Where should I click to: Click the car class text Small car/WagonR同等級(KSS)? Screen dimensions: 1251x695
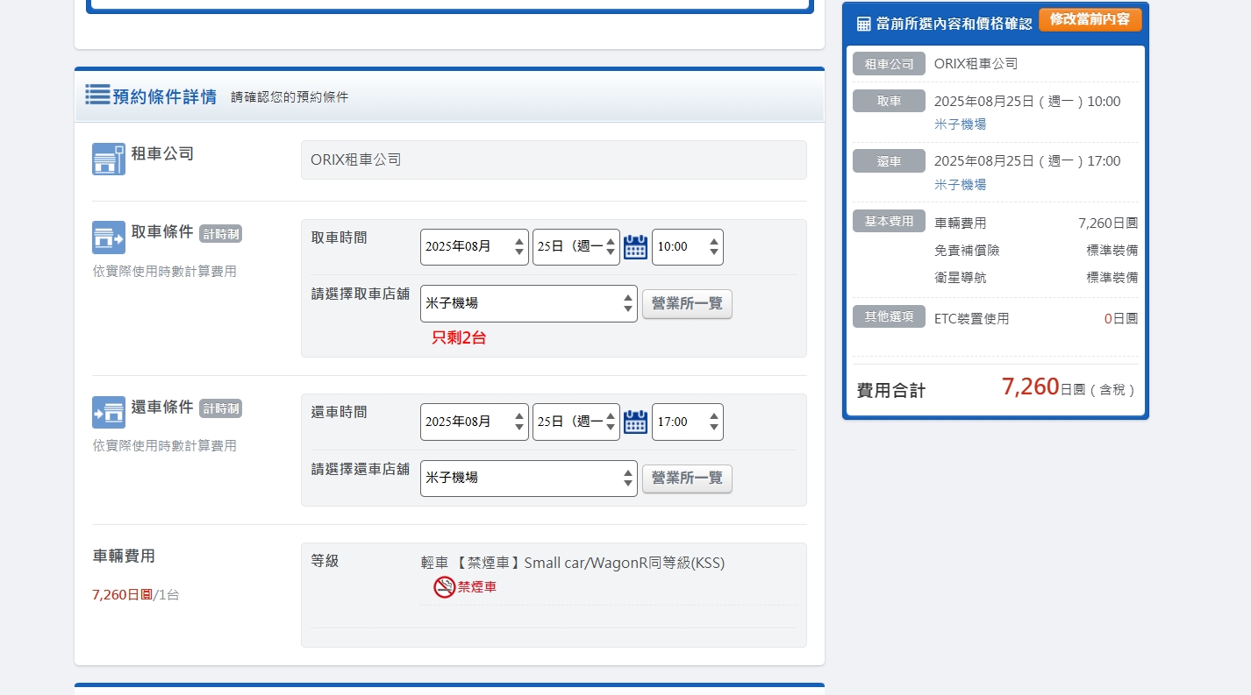click(625, 563)
